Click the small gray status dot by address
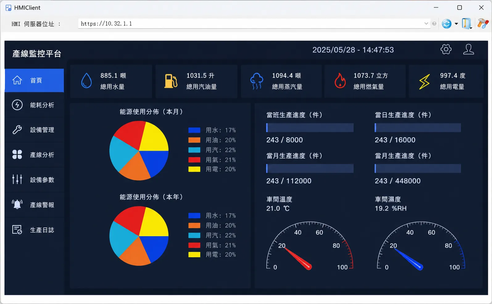Image resolution: width=492 pixels, height=304 pixels. tap(434, 24)
